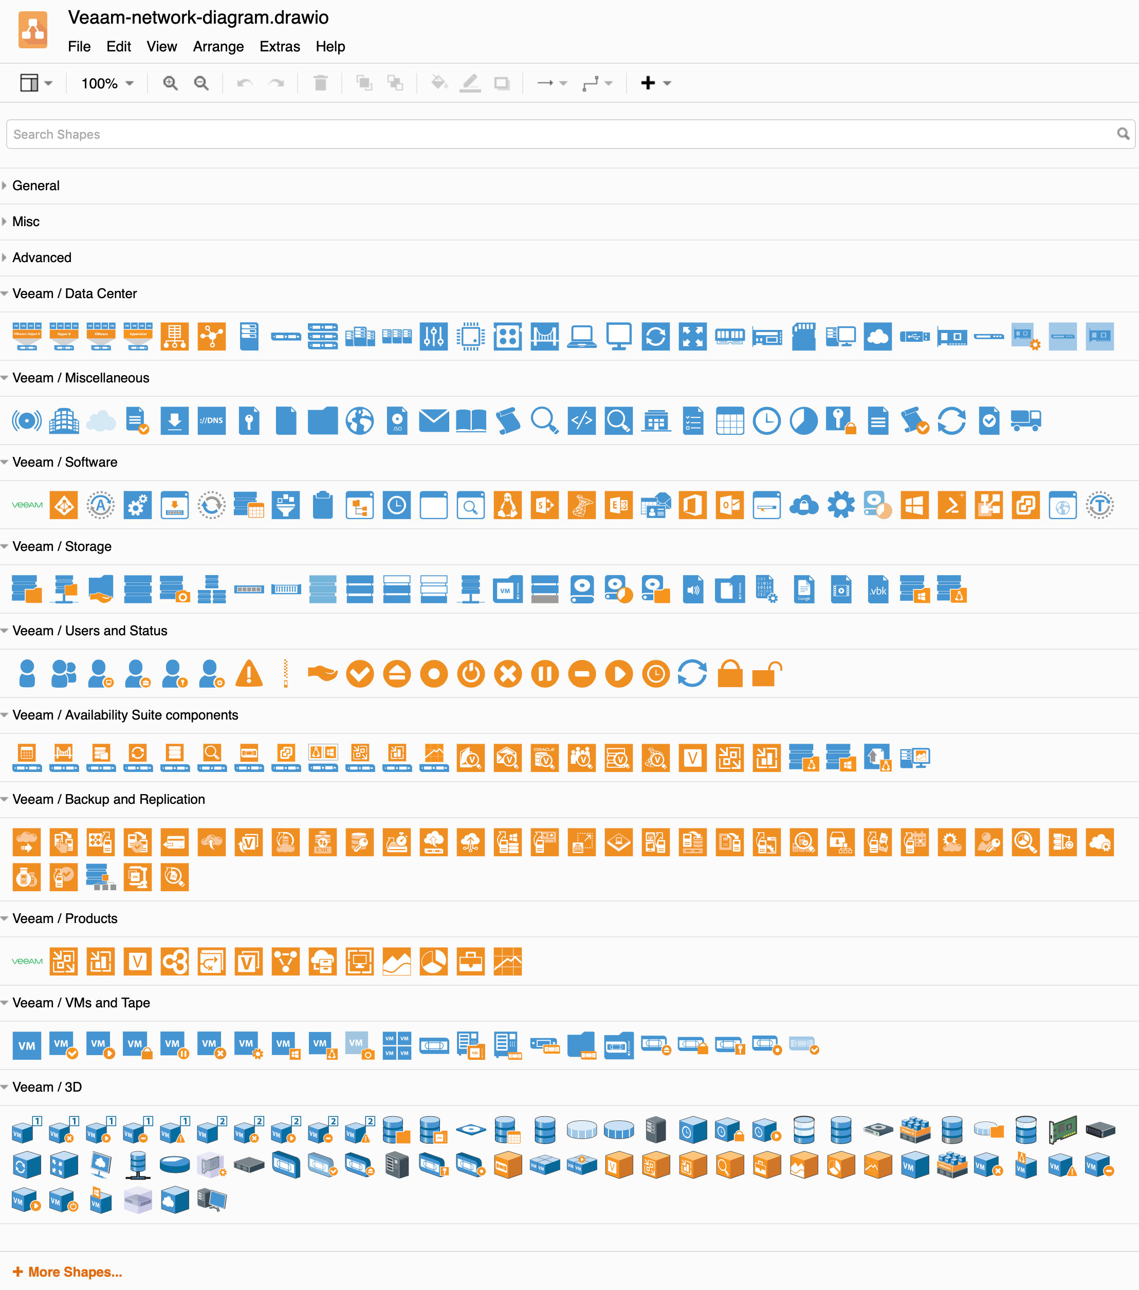Collapse the Veeam / Backup and Replication section
Viewport: 1139px width, 1290px height.
(x=7, y=799)
